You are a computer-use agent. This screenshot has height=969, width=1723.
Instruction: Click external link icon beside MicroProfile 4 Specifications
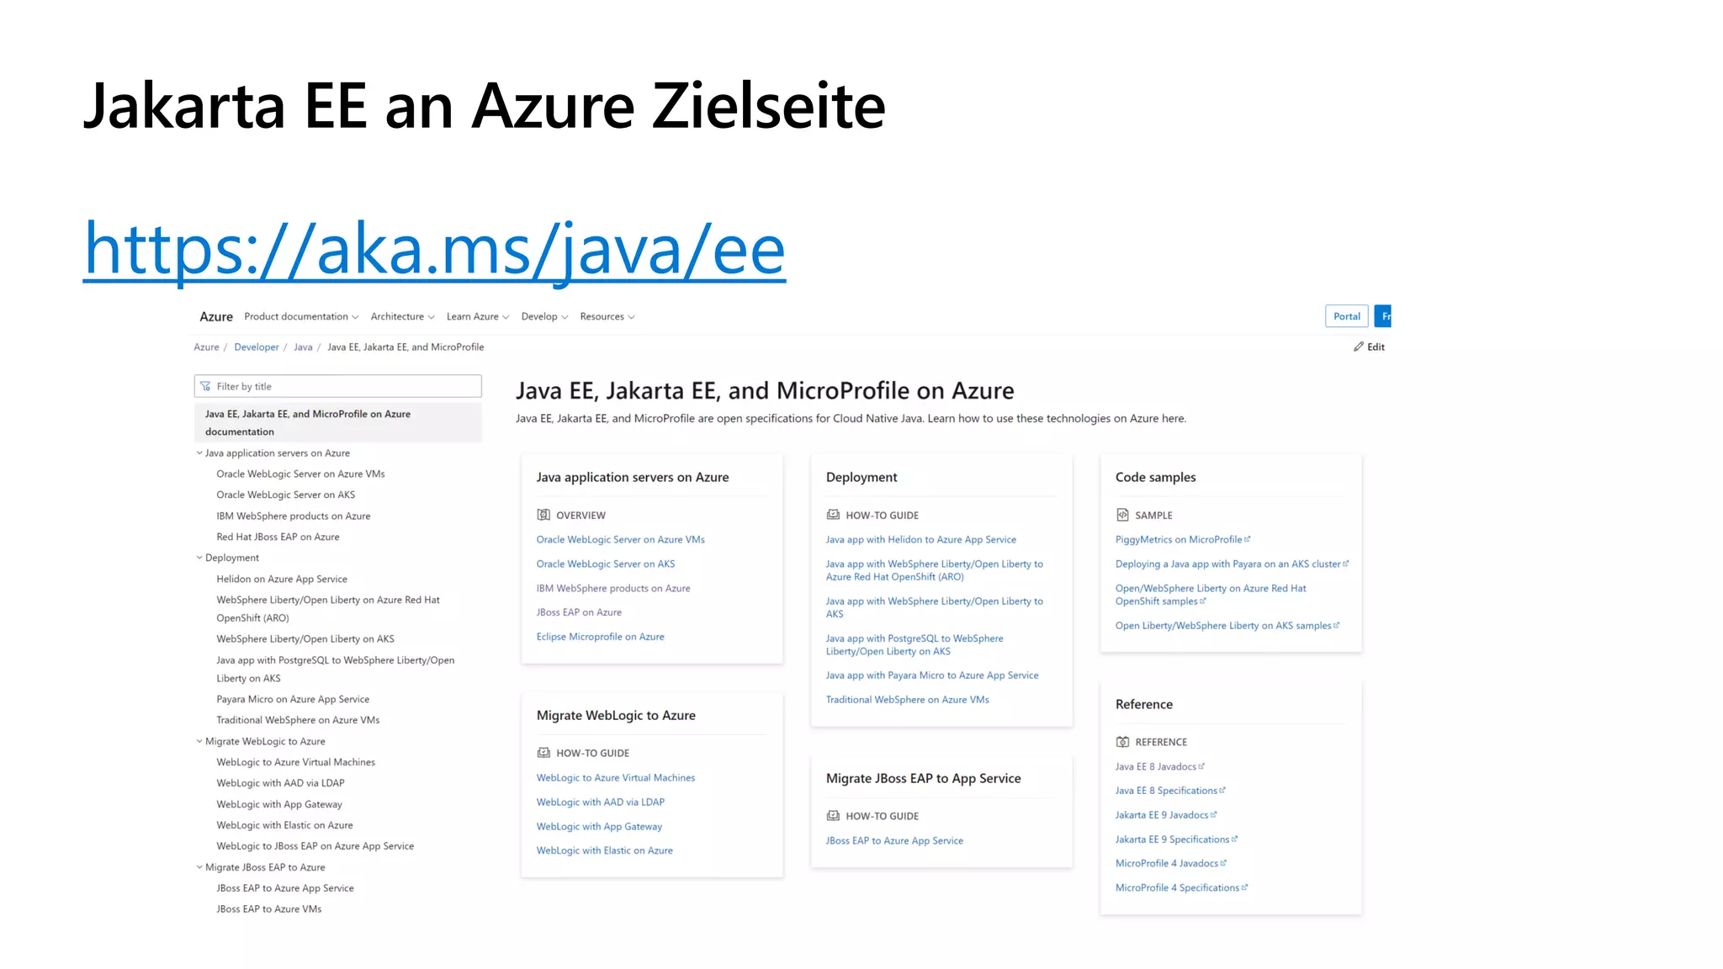tap(1245, 887)
